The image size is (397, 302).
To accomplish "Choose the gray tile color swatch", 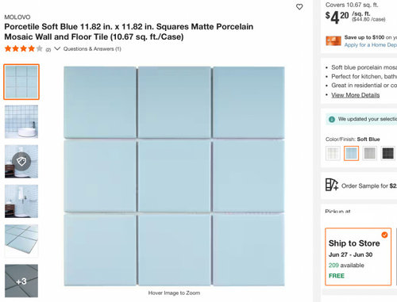I will (370, 153).
